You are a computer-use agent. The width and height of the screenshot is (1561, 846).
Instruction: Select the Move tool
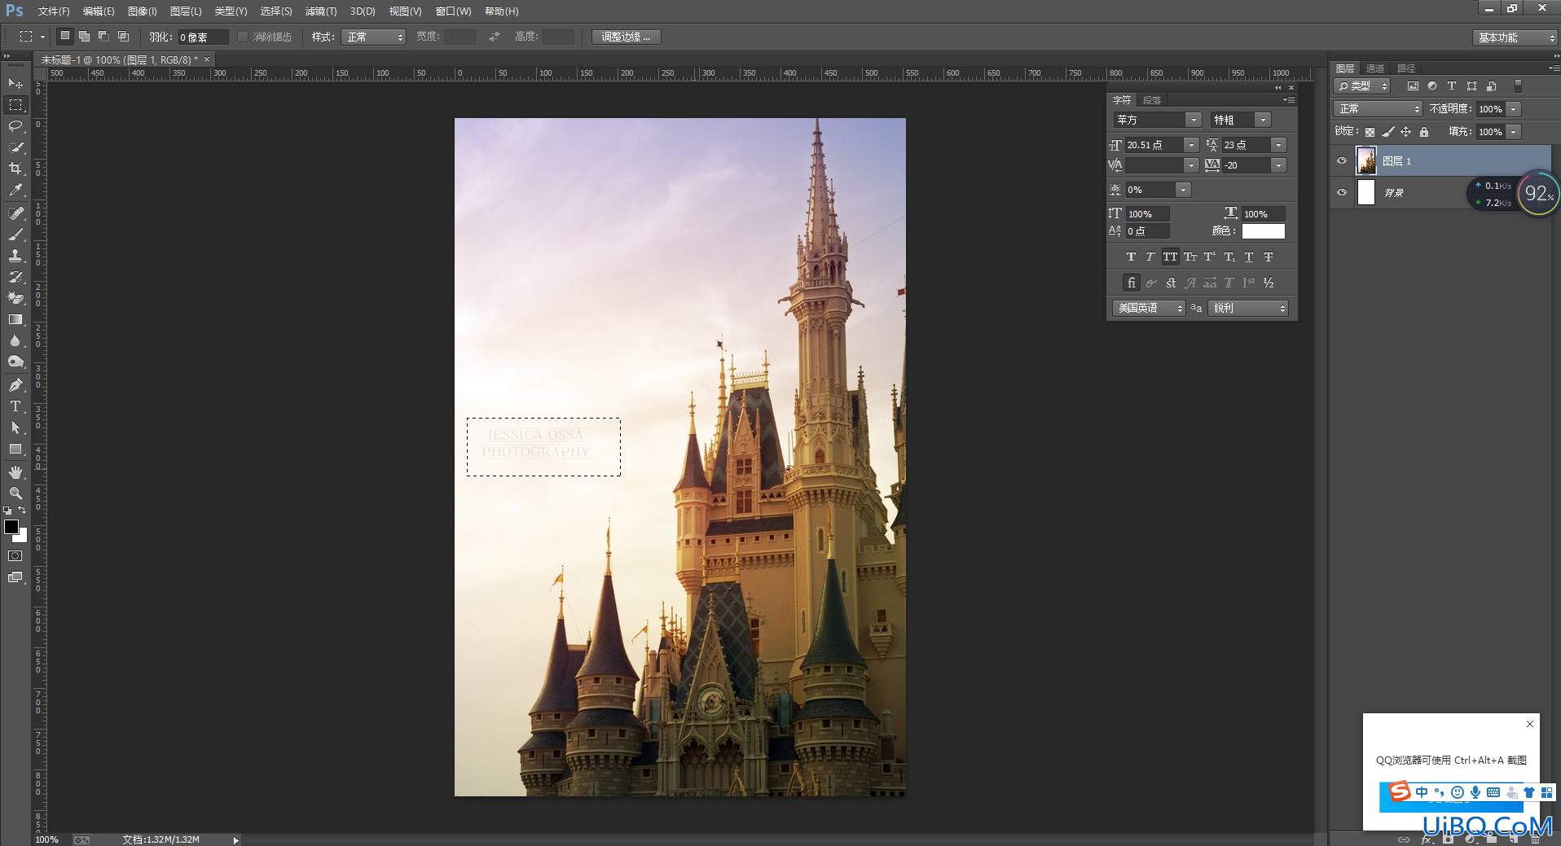coord(15,84)
